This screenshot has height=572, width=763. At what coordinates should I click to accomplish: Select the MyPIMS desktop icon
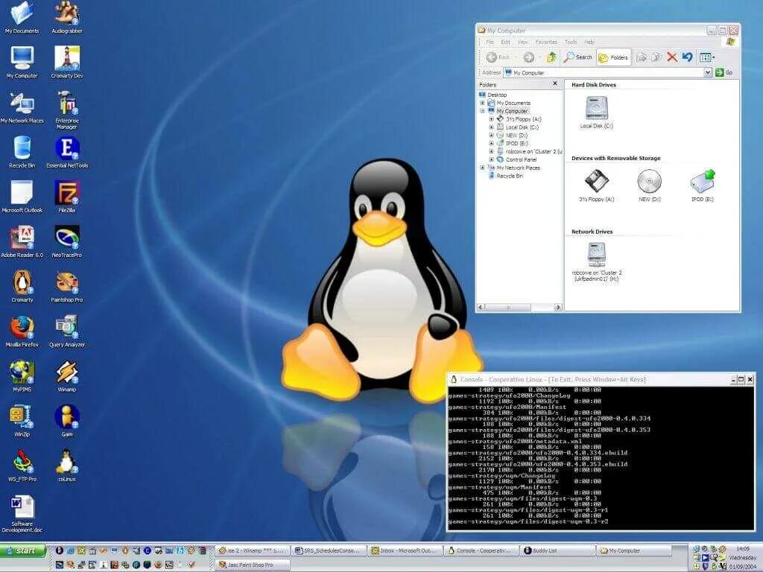click(22, 375)
